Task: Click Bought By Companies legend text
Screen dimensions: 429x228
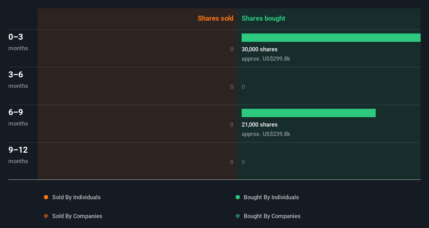Action: pos(272,216)
